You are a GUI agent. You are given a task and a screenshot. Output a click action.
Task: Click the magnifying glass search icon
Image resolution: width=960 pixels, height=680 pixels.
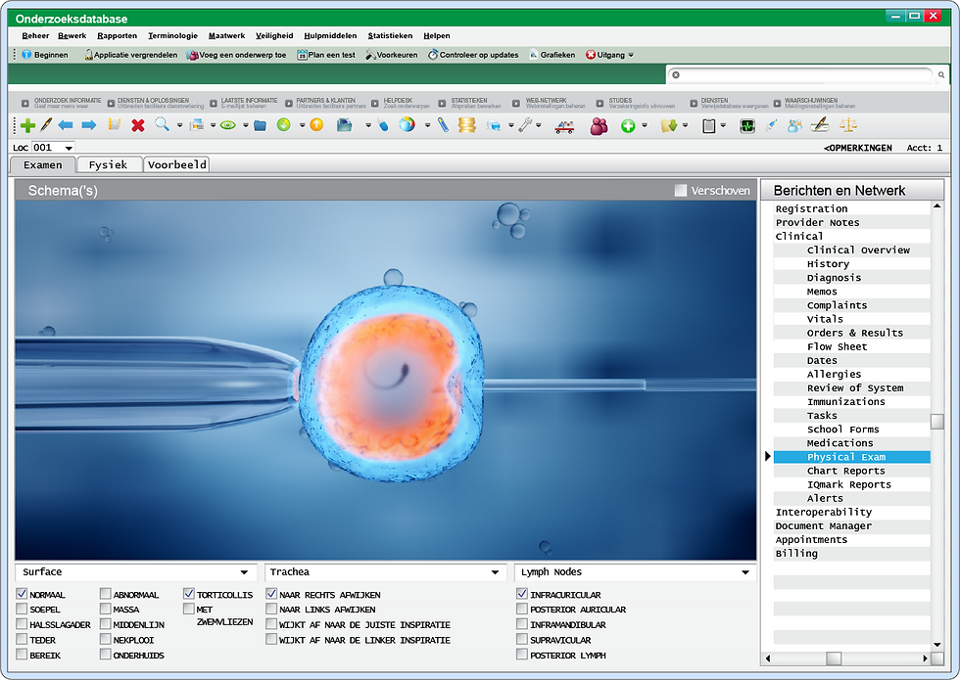click(x=162, y=125)
